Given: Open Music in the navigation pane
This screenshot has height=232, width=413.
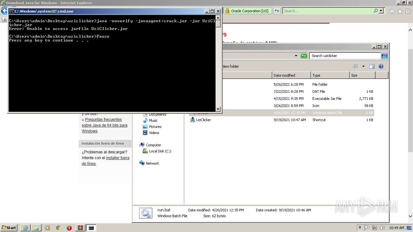Looking at the screenshot, I should coord(153,121).
